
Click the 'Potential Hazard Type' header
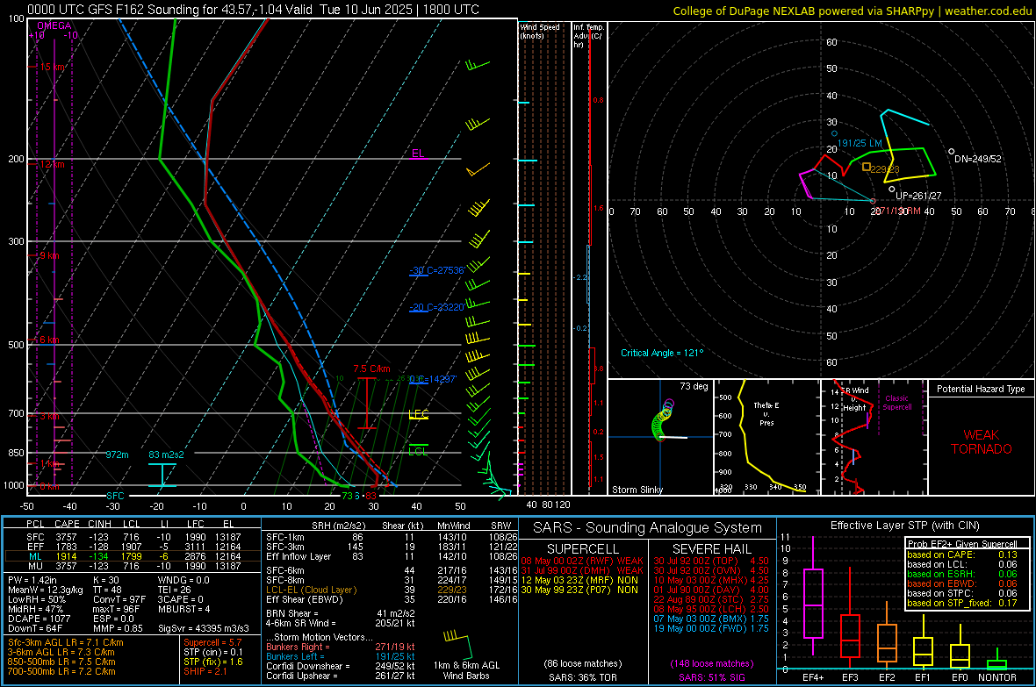point(981,389)
